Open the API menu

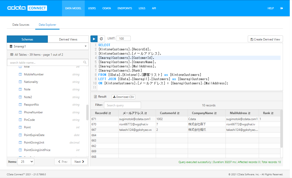coord(154,8)
